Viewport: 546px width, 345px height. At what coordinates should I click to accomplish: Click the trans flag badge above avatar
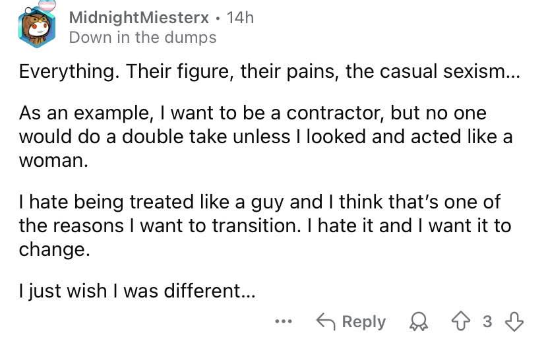[47, 5]
